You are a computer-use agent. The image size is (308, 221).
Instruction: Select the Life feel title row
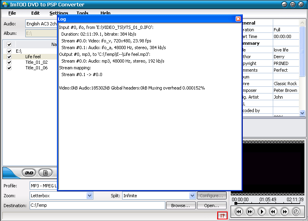tap(33, 57)
